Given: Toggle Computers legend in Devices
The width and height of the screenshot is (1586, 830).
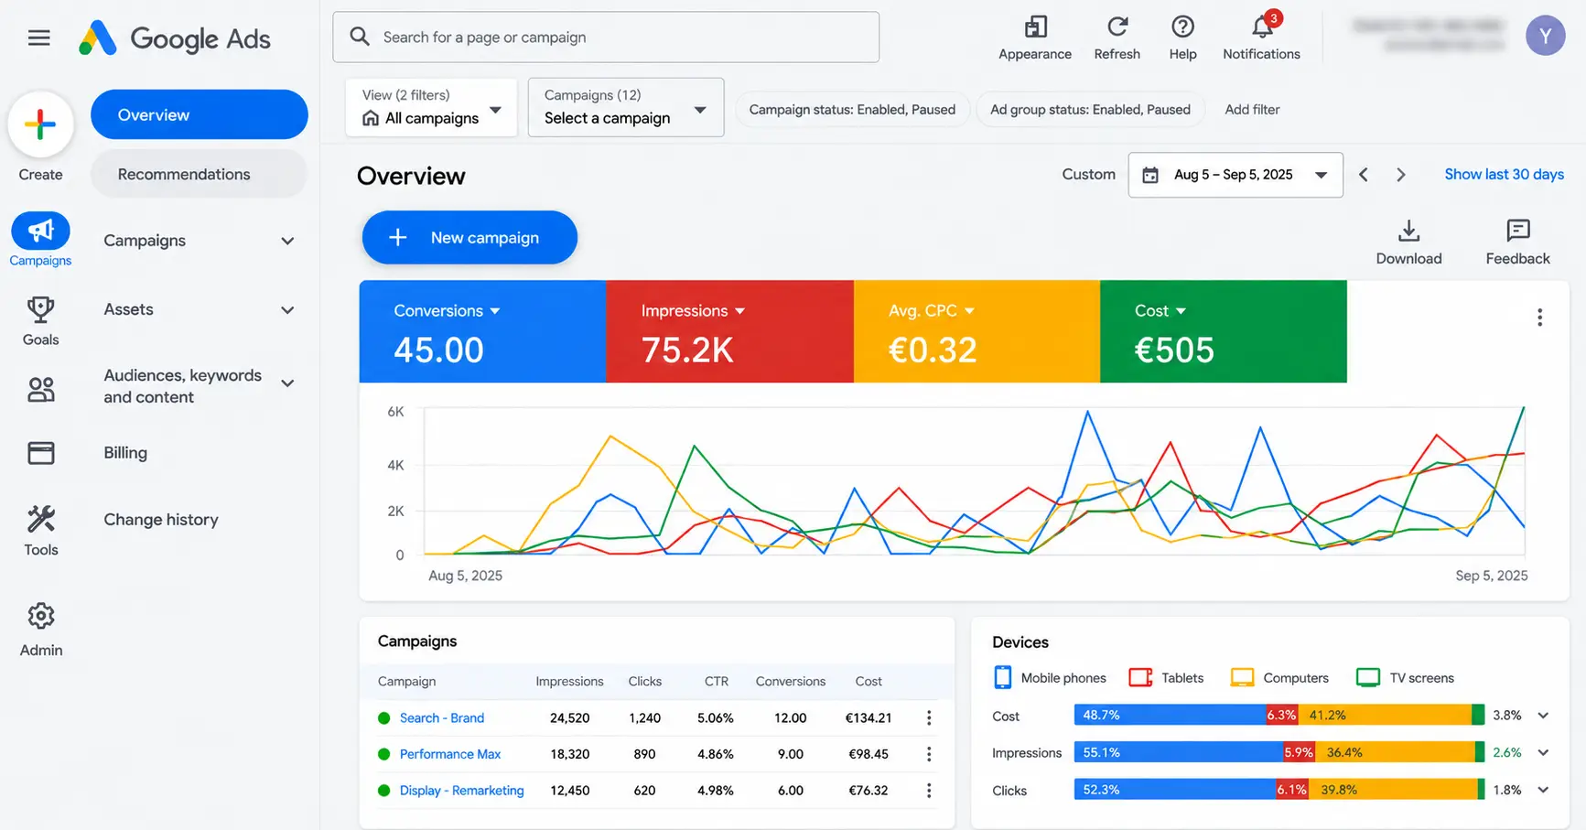Looking at the screenshot, I should click(1279, 678).
